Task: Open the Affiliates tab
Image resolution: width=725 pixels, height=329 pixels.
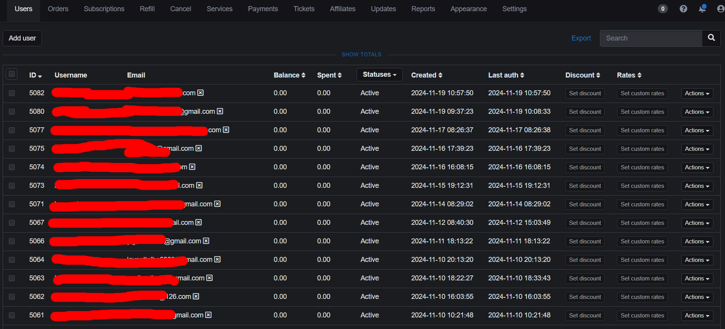Action: (343, 9)
